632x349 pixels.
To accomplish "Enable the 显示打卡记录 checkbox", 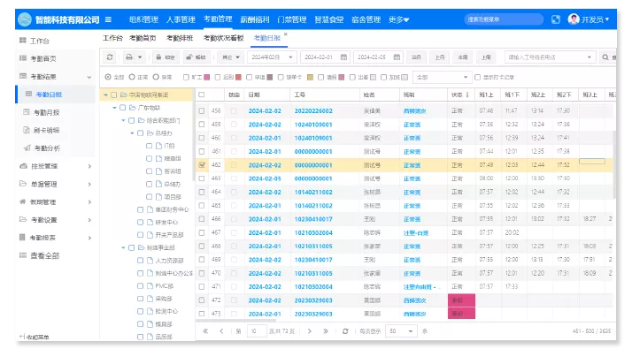I will 478,77.
